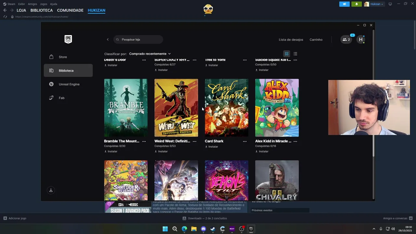Install SUPER CRAZY RHYTHM game
Viewport: 416px width, 234px height.
pyautogui.click(x=161, y=70)
